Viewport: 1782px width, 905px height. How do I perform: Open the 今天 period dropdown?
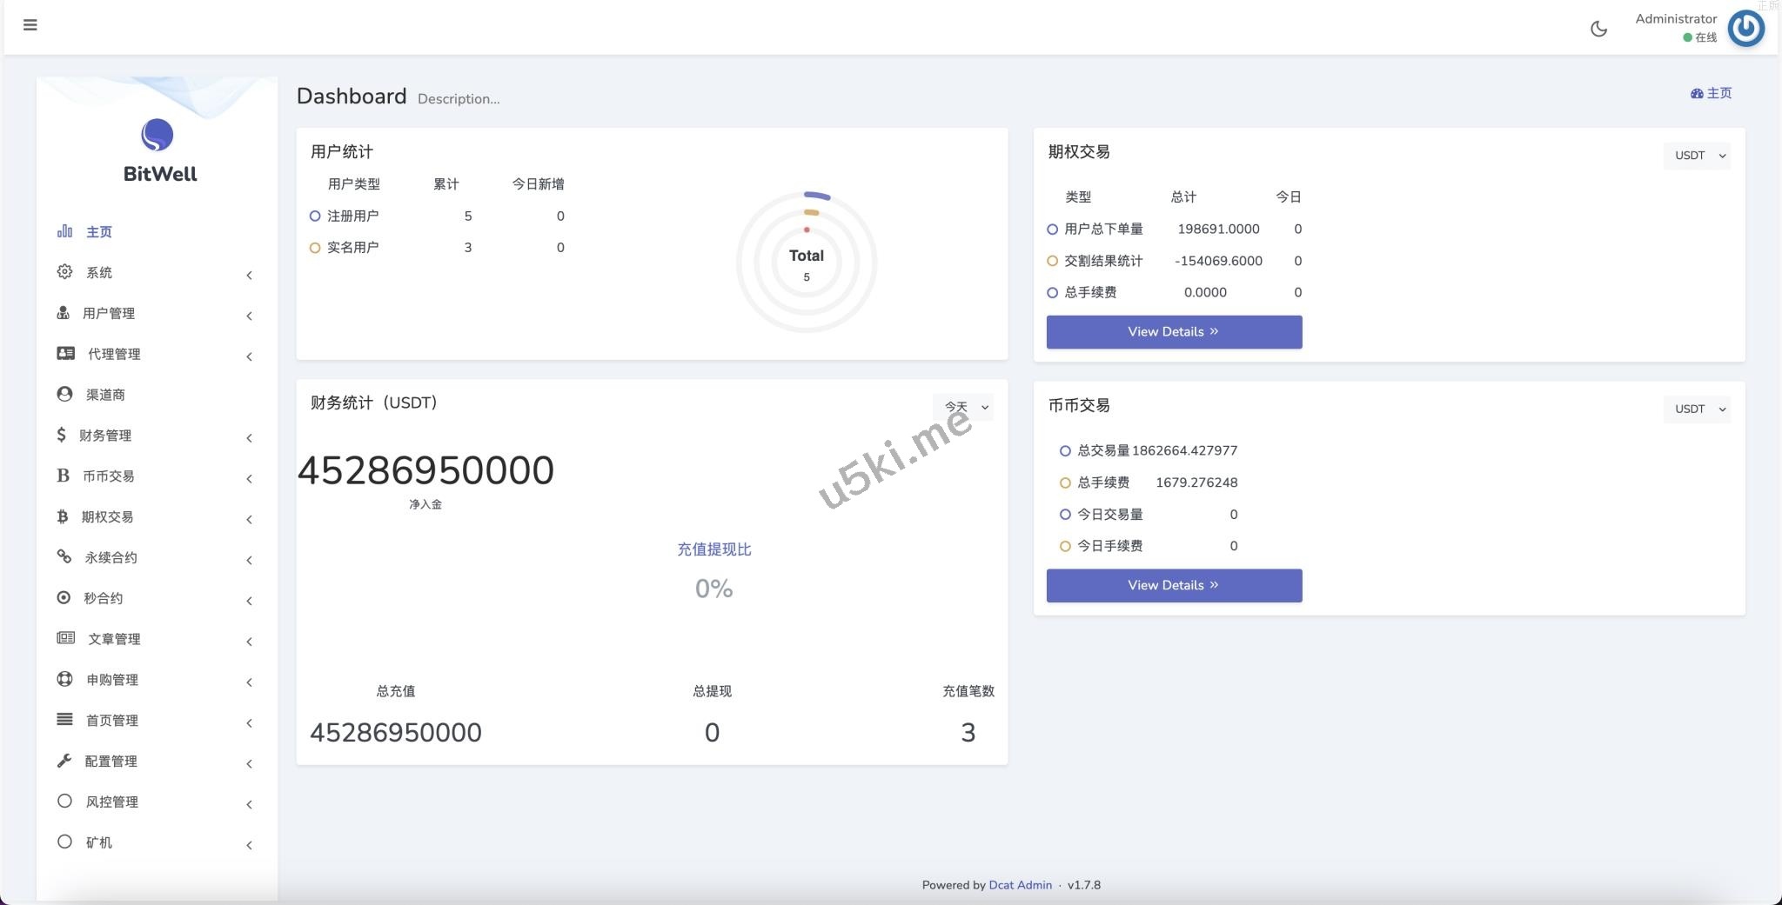[x=965, y=407]
